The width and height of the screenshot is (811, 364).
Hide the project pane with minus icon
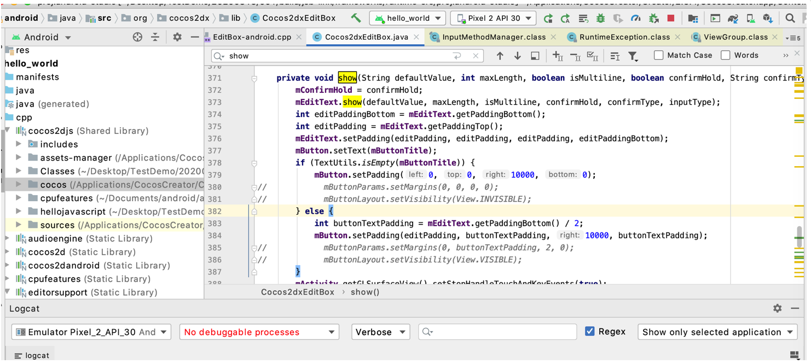point(195,37)
